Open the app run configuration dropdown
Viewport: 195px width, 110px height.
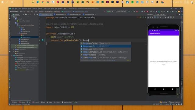coord(110,12)
